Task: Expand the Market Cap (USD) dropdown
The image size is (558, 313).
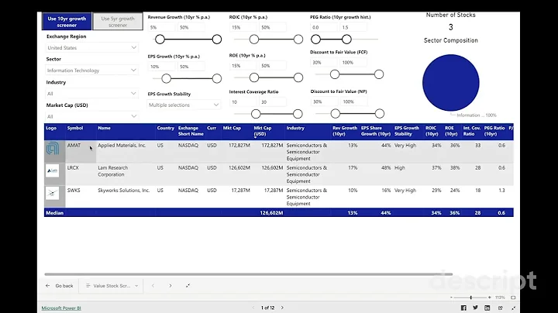Action: pos(91,116)
